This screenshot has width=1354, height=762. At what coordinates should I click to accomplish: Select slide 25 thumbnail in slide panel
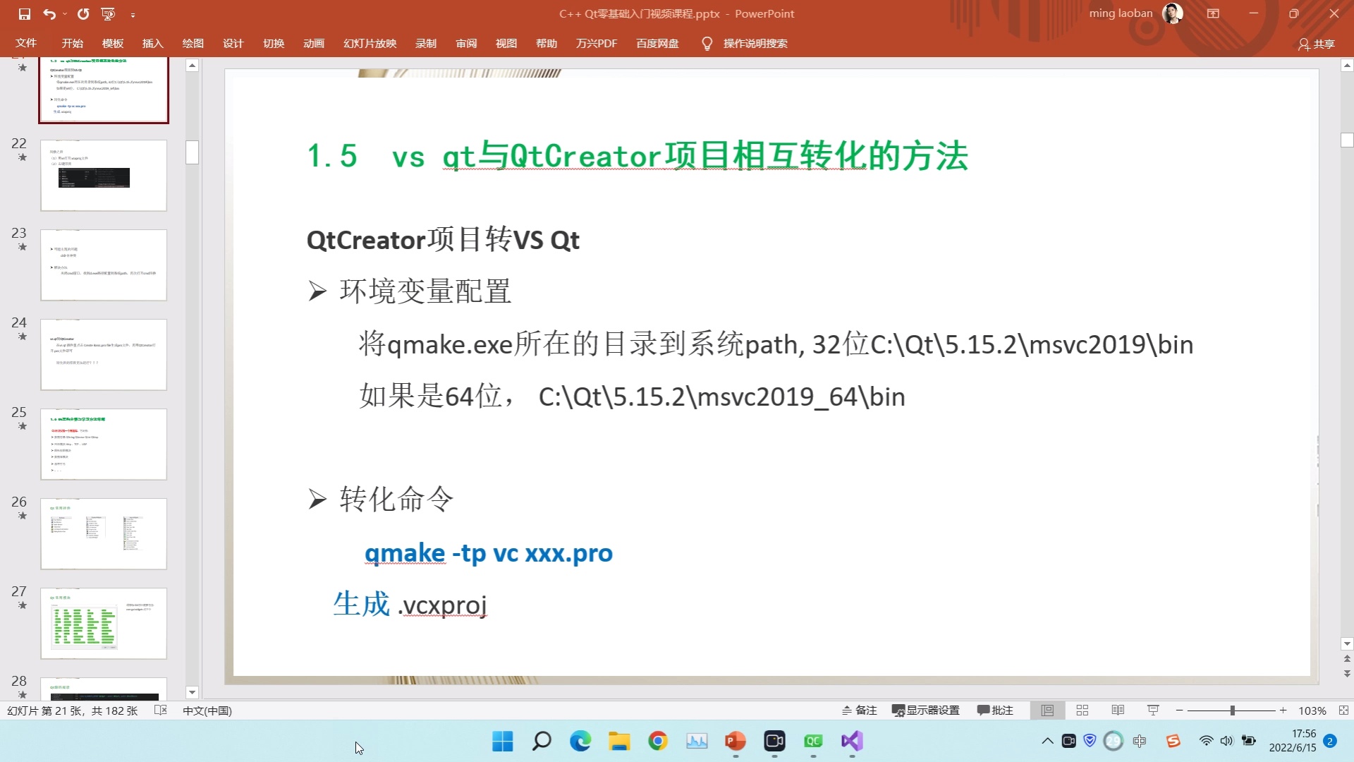pos(104,444)
